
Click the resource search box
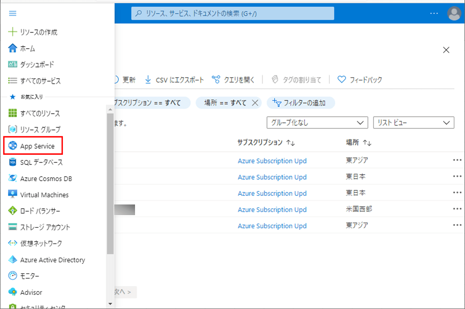point(233,14)
